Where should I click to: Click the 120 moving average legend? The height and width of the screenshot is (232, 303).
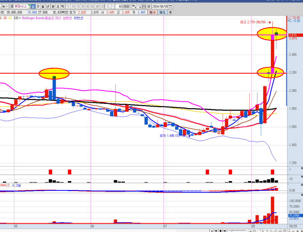(x=16, y=18)
